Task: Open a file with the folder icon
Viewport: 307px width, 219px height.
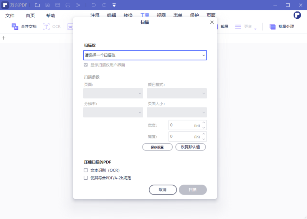Action: (x=37, y=5)
